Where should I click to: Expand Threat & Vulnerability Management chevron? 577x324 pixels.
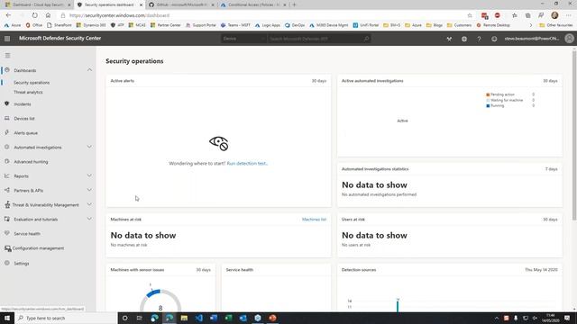[89, 204]
